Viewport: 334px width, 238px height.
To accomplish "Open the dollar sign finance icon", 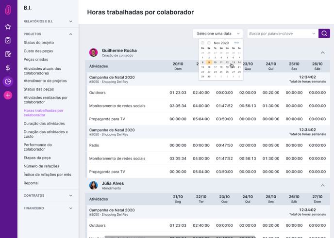I will pyautogui.click(x=8, y=68).
